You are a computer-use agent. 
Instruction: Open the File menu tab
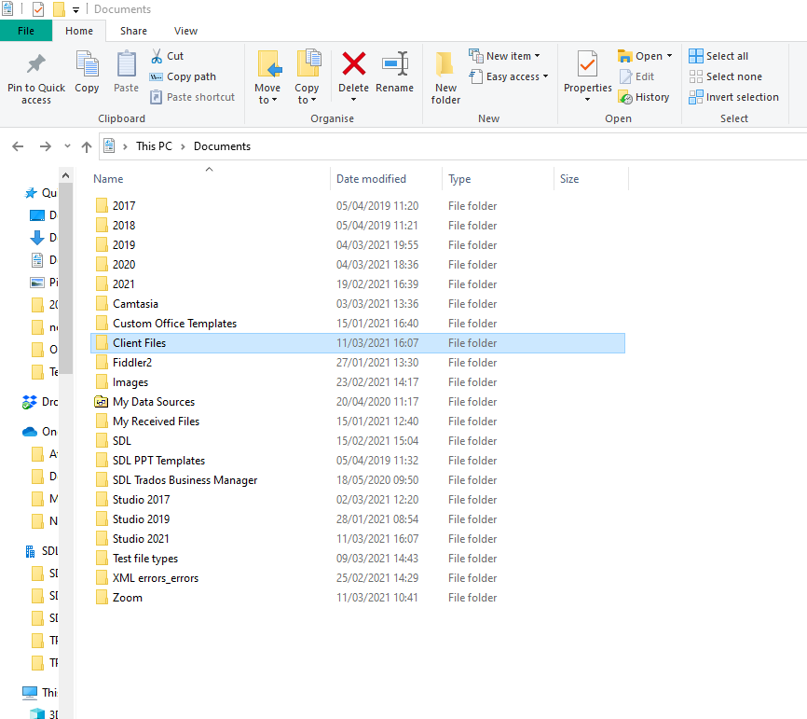(26, 31)
